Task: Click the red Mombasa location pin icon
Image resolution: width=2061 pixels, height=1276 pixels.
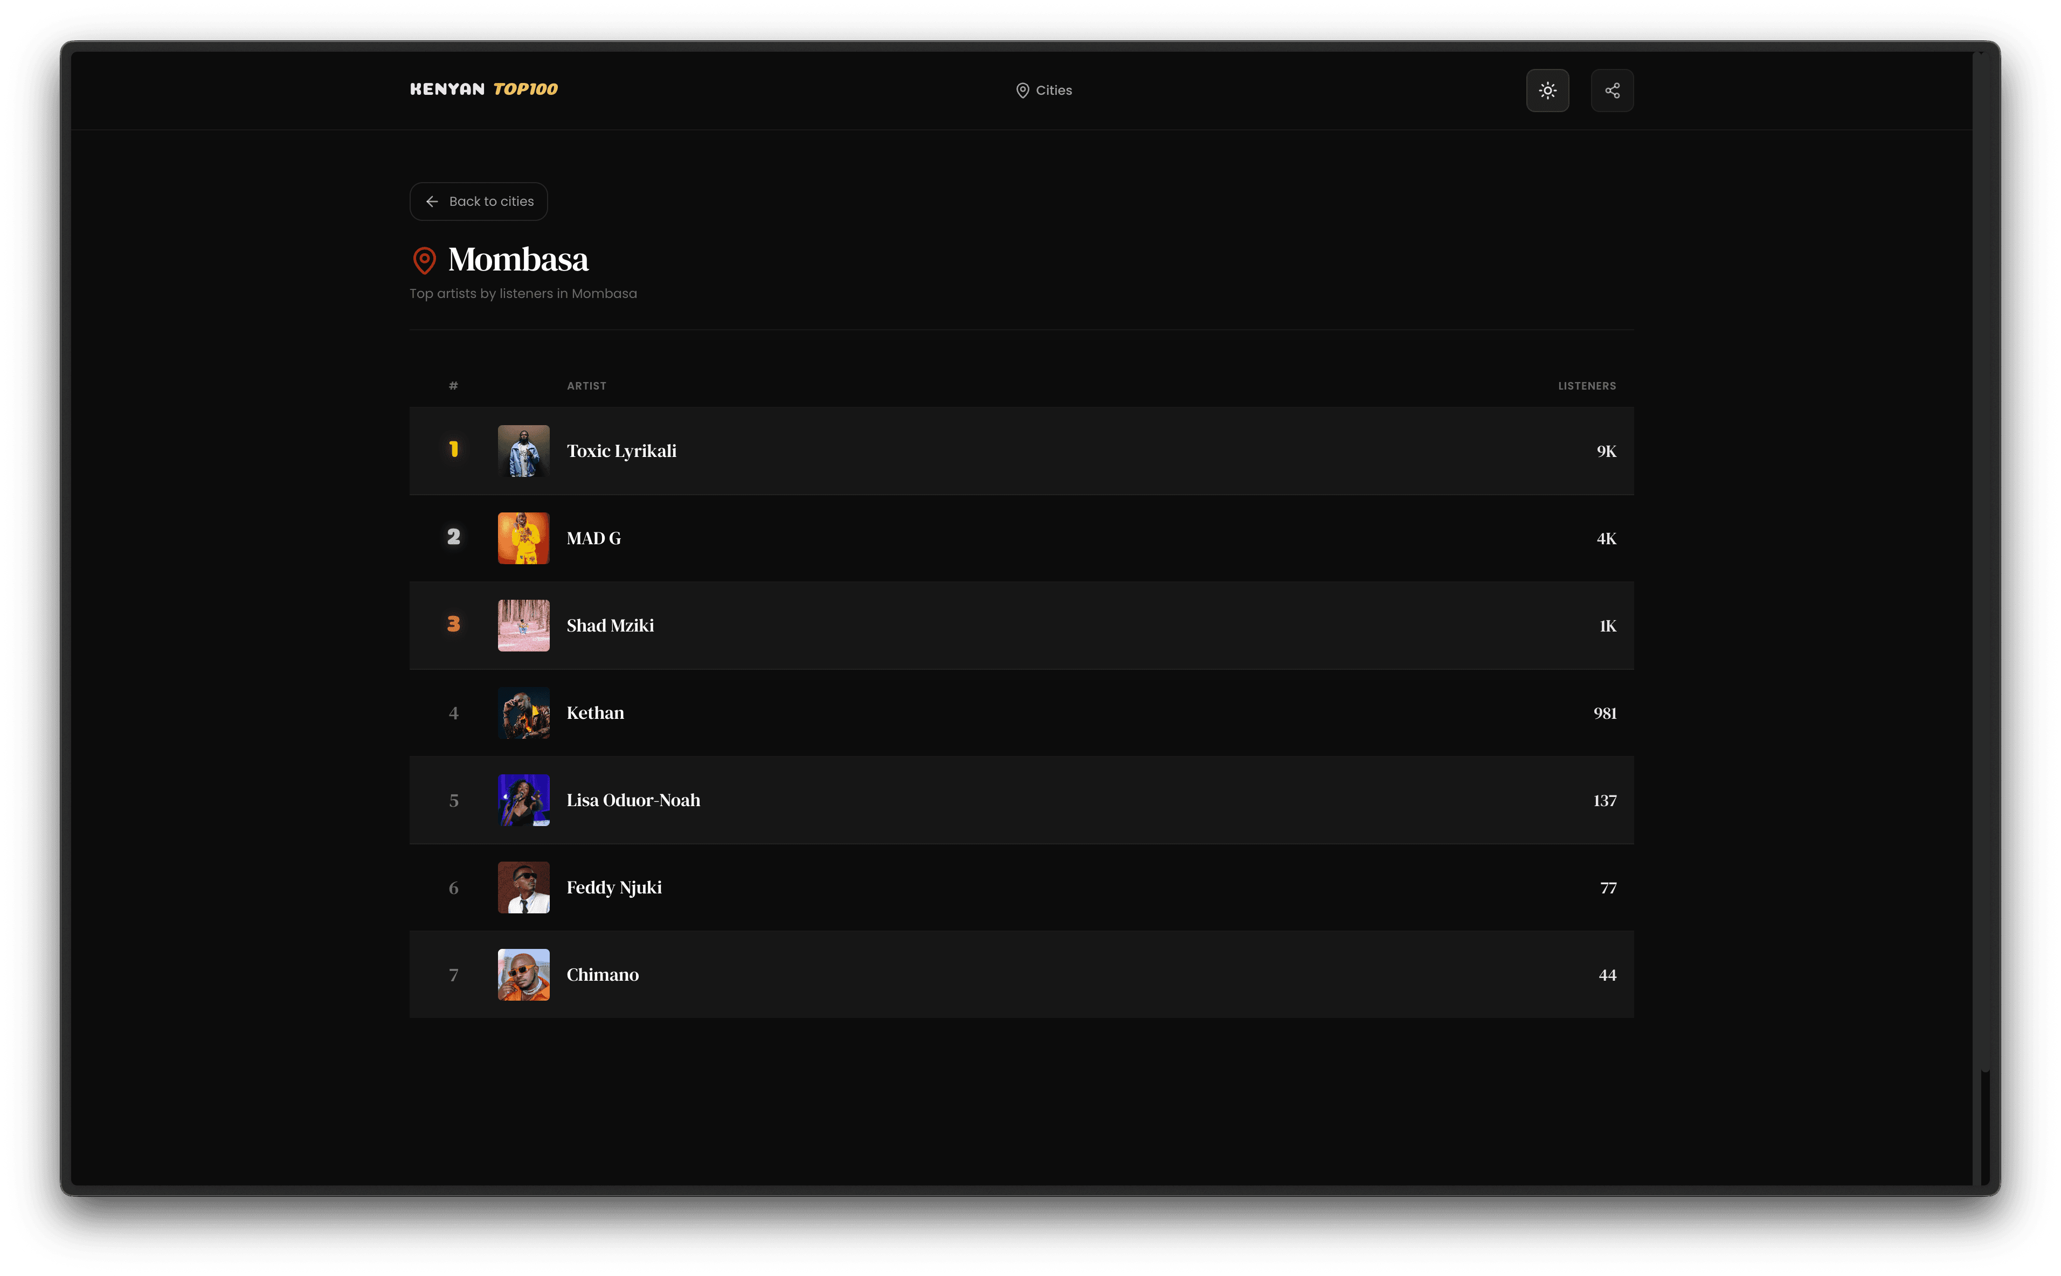Action: click(424, 260)
